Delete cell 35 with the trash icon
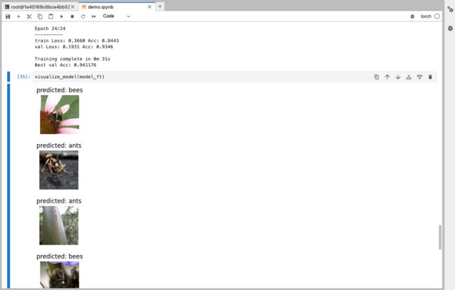The image size is (455, 290). (x=430, y=77)
